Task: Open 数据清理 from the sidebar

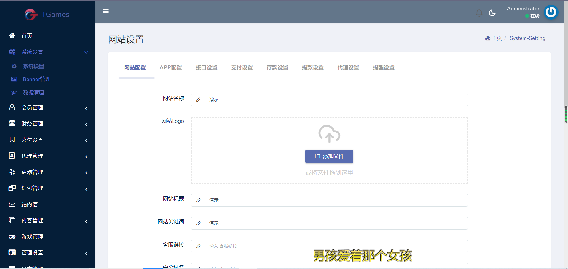Action: [x=33, y=93]
